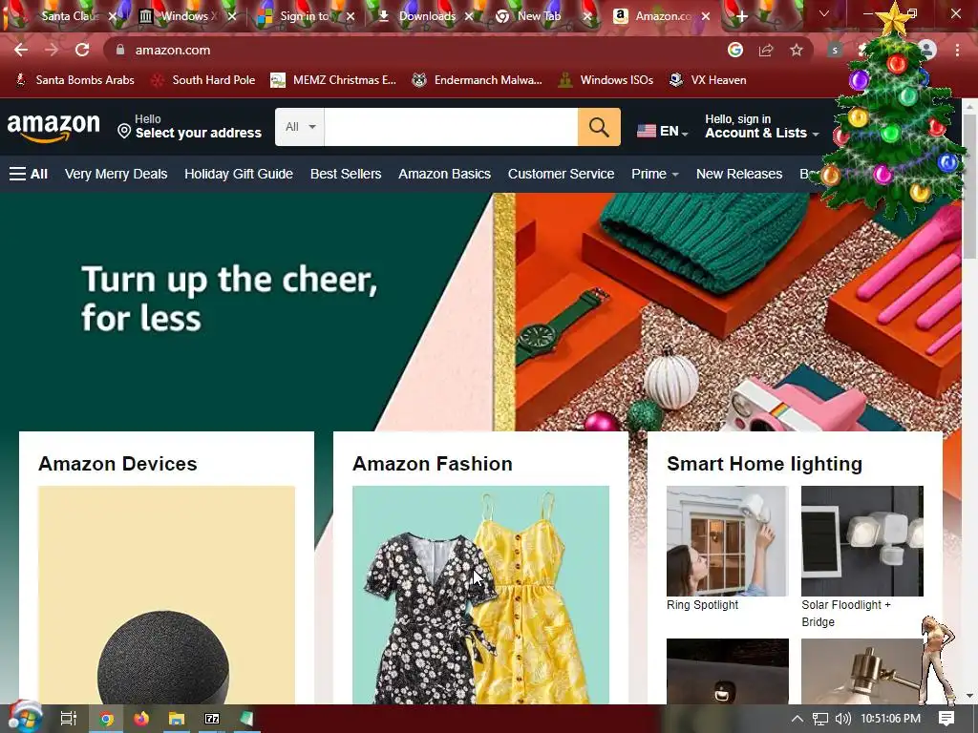Open the All hamburger menu
The width and height of the screenshot is (978, 733).
coord(29,174)
